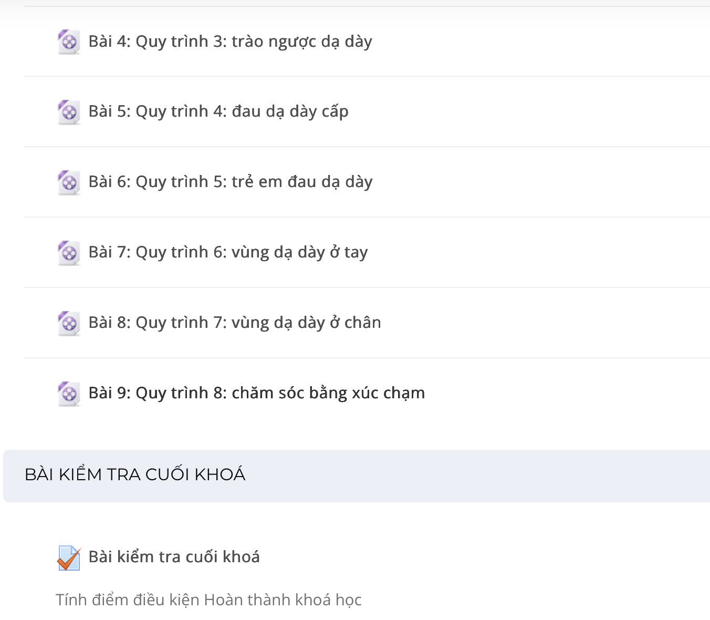Open lesson Bài 9: chăm sóc bằng xúc chạm
710x620 pixels.
point(257,394)
